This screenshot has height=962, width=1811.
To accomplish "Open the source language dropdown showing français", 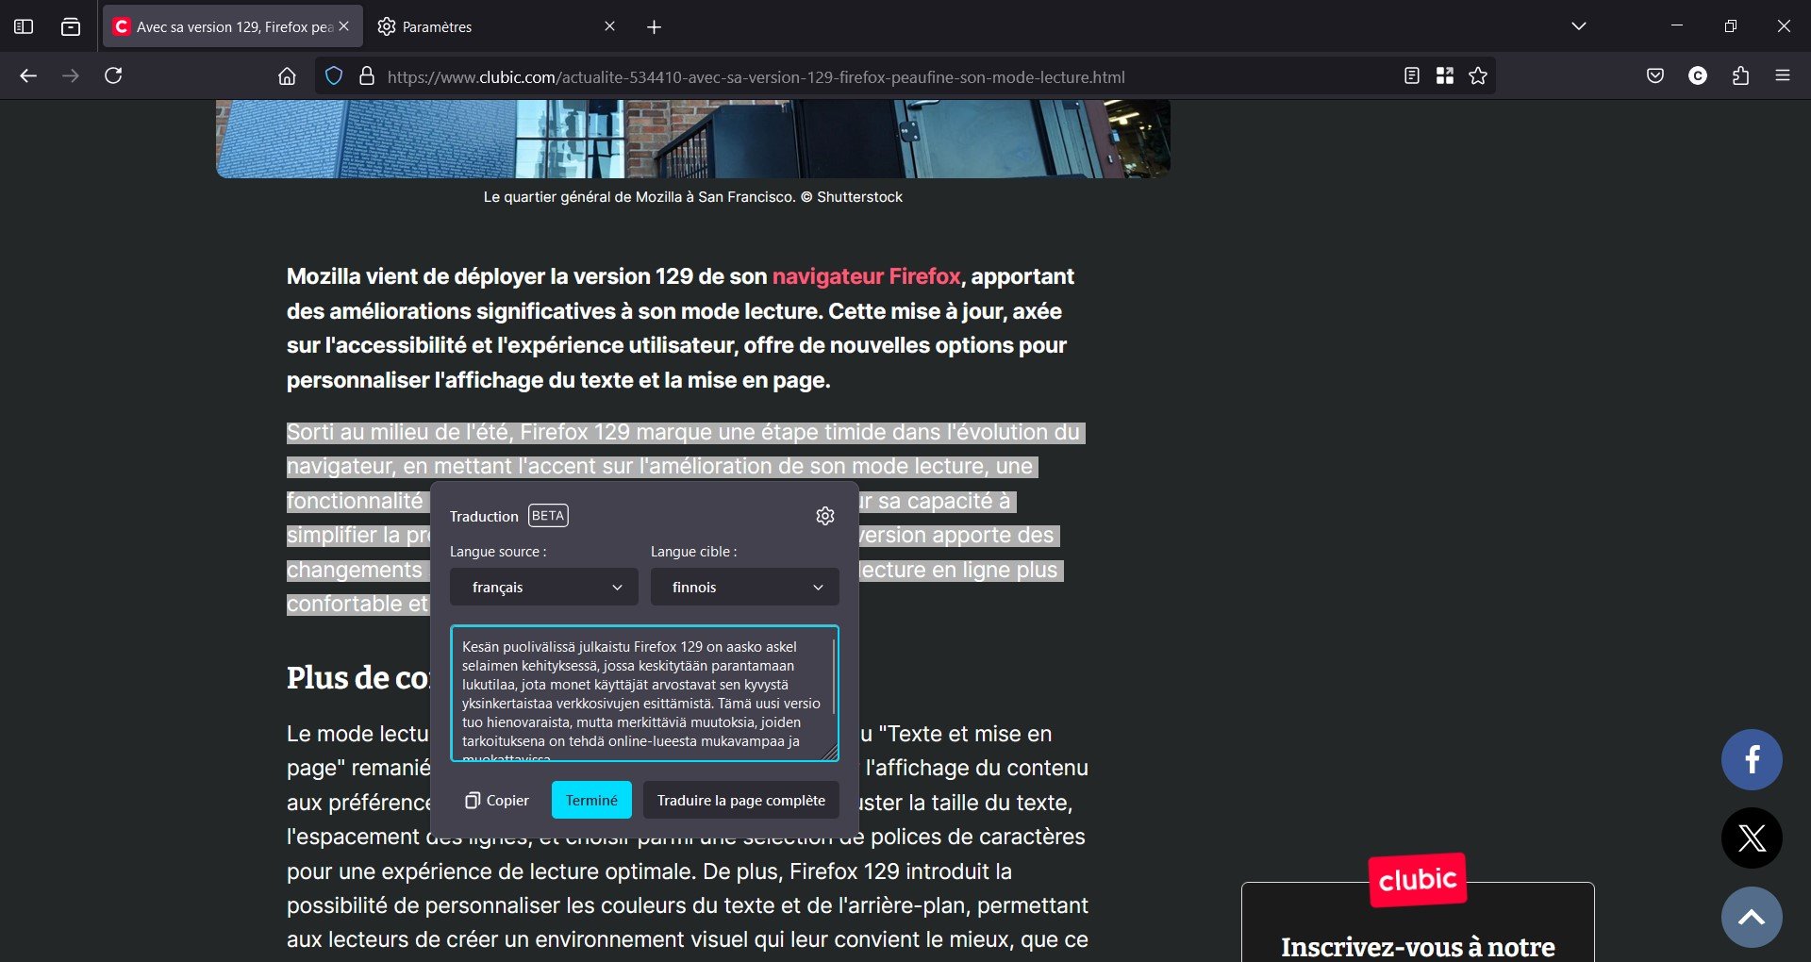I will [544, 587].
